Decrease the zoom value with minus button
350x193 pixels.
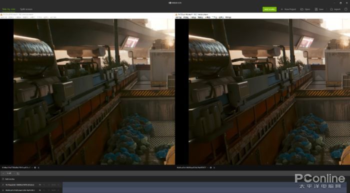3,173
